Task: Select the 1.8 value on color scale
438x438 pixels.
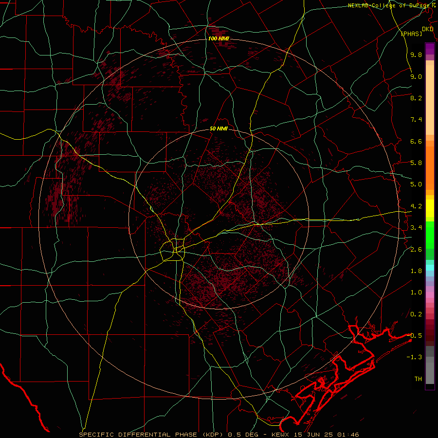Action: pos(416,271)
